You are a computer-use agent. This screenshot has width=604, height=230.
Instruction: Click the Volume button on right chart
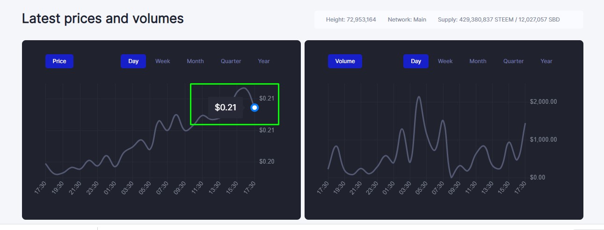[x=345, y=61]
